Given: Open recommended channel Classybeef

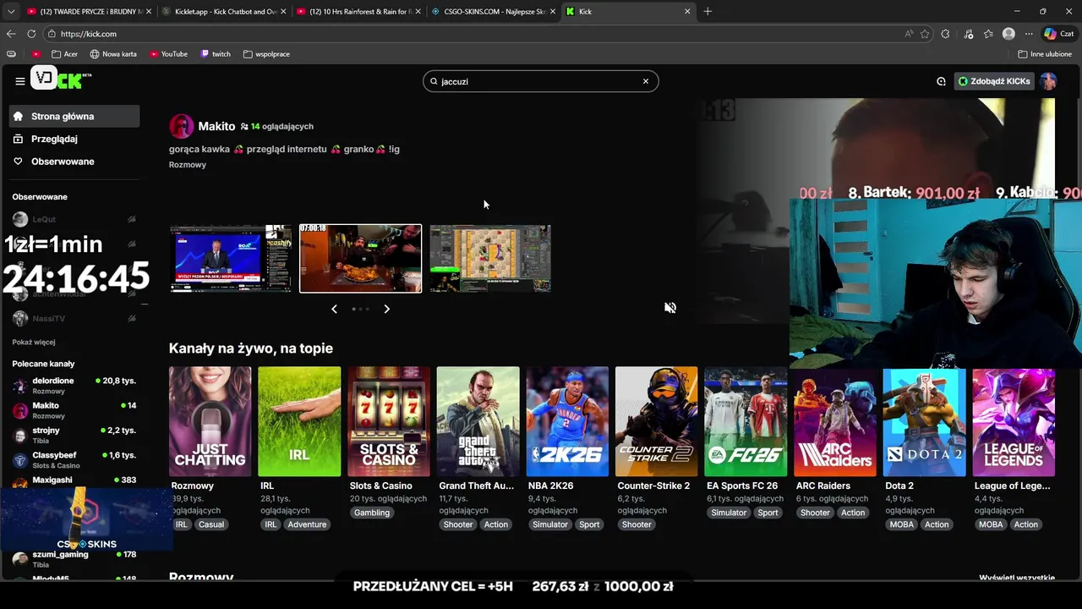Looking at the screenshot, I should click(74, 459).
